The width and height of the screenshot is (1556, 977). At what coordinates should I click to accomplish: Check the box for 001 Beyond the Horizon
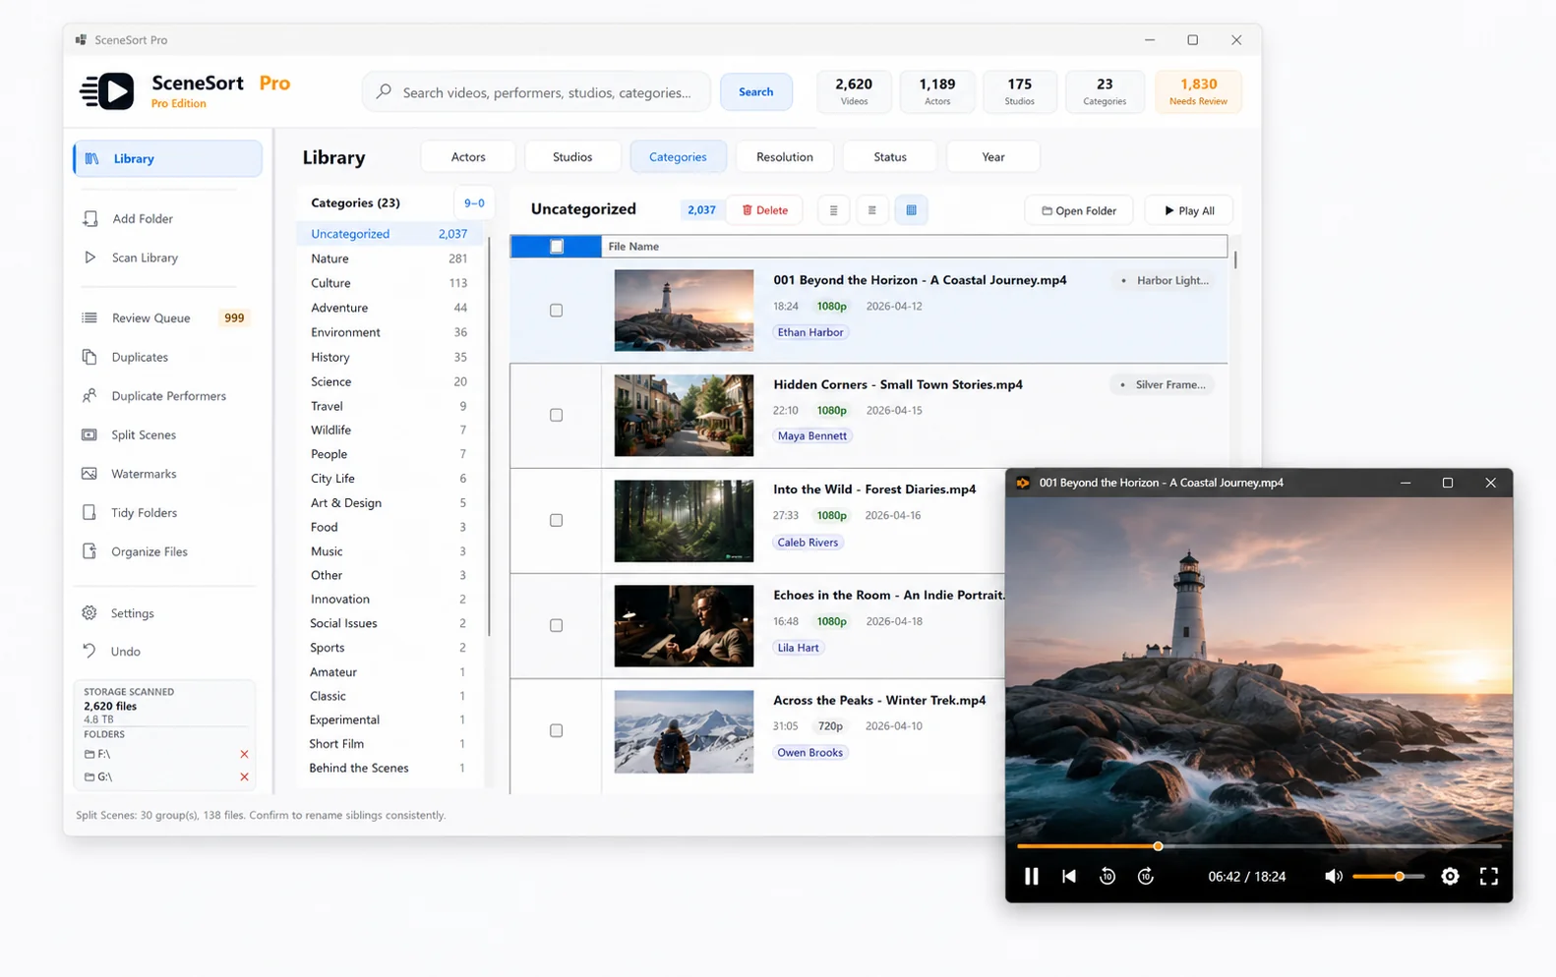tap(557, 311)
